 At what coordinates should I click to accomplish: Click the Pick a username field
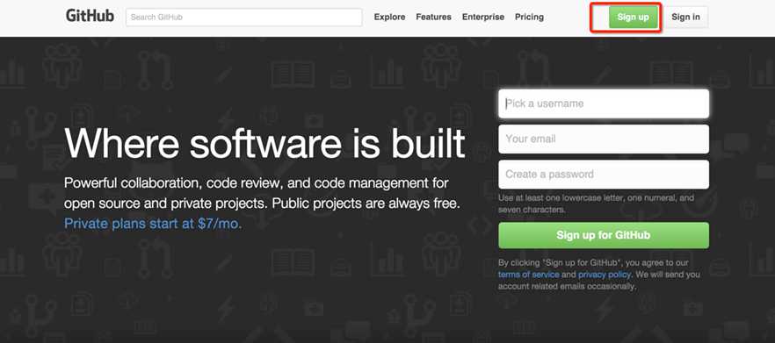point(604,104)
